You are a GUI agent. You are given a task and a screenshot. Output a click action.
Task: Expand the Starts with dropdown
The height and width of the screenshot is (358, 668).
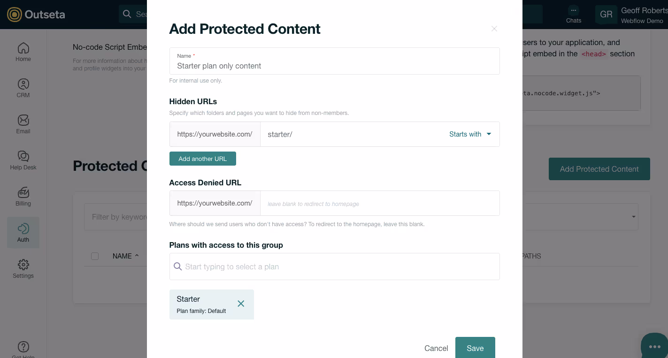click(470, 134)
